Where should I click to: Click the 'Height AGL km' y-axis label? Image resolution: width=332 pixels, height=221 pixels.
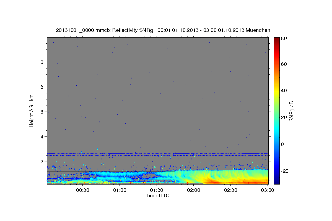point(32,110)
